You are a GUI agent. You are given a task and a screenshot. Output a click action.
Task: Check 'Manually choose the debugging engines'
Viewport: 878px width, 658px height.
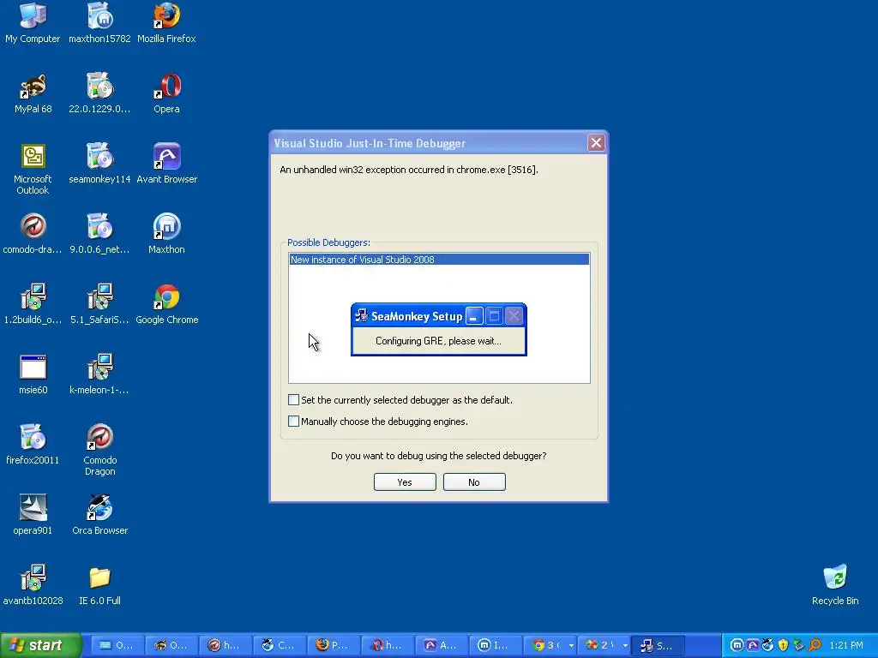(293, 421)
